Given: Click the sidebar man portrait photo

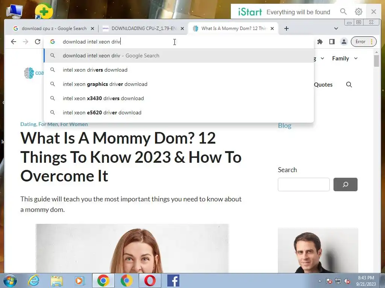Looking at the screenshot, I should click(x=318, y=250).
